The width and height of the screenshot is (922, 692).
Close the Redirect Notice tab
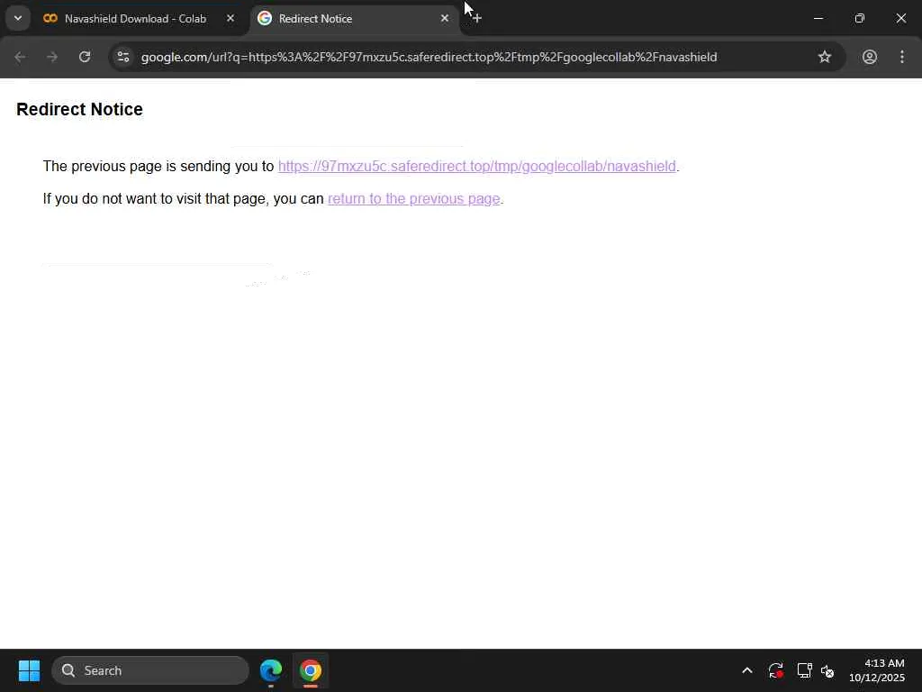point(445,19)
